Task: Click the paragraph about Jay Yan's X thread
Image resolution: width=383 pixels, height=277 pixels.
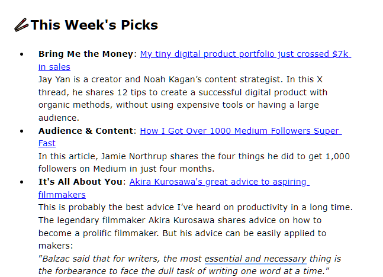Action: (x=183, y=99)
